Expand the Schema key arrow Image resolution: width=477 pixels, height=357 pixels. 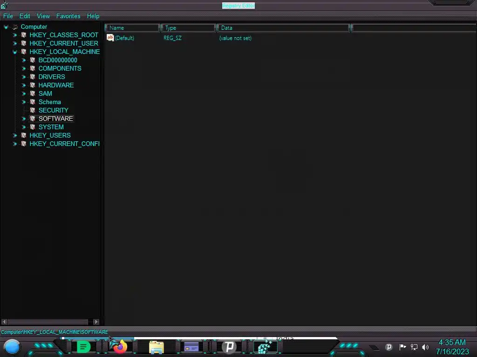click(23, 102)
